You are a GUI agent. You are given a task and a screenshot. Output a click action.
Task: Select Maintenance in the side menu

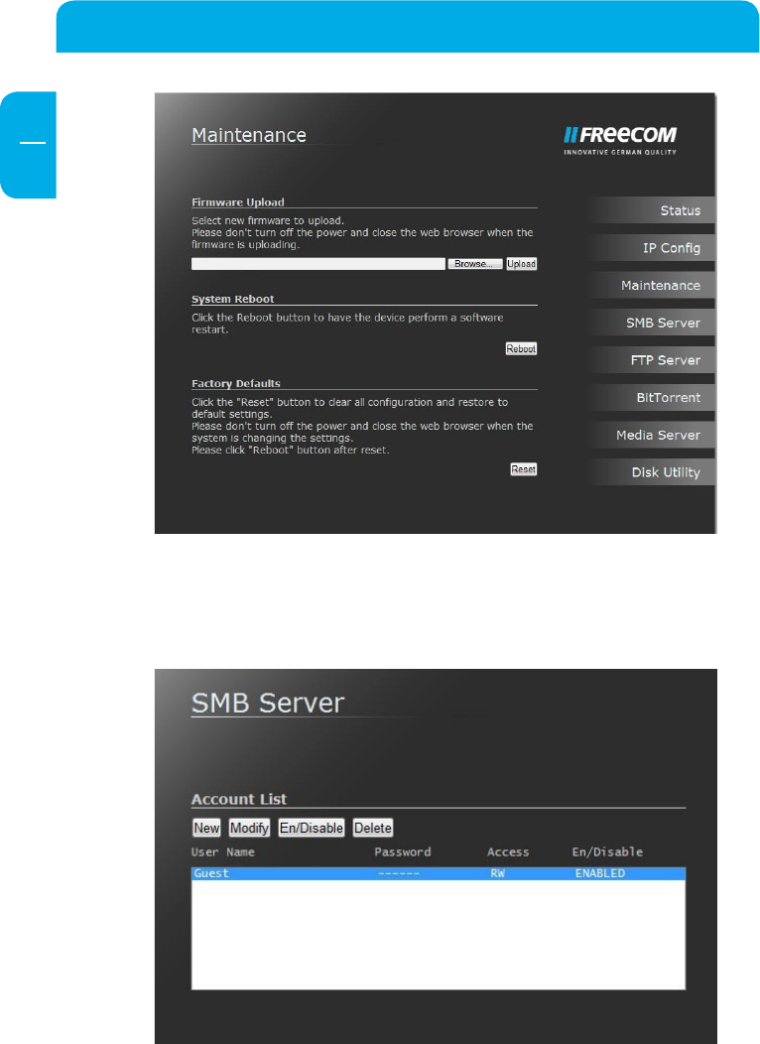[x=651, y=285]
